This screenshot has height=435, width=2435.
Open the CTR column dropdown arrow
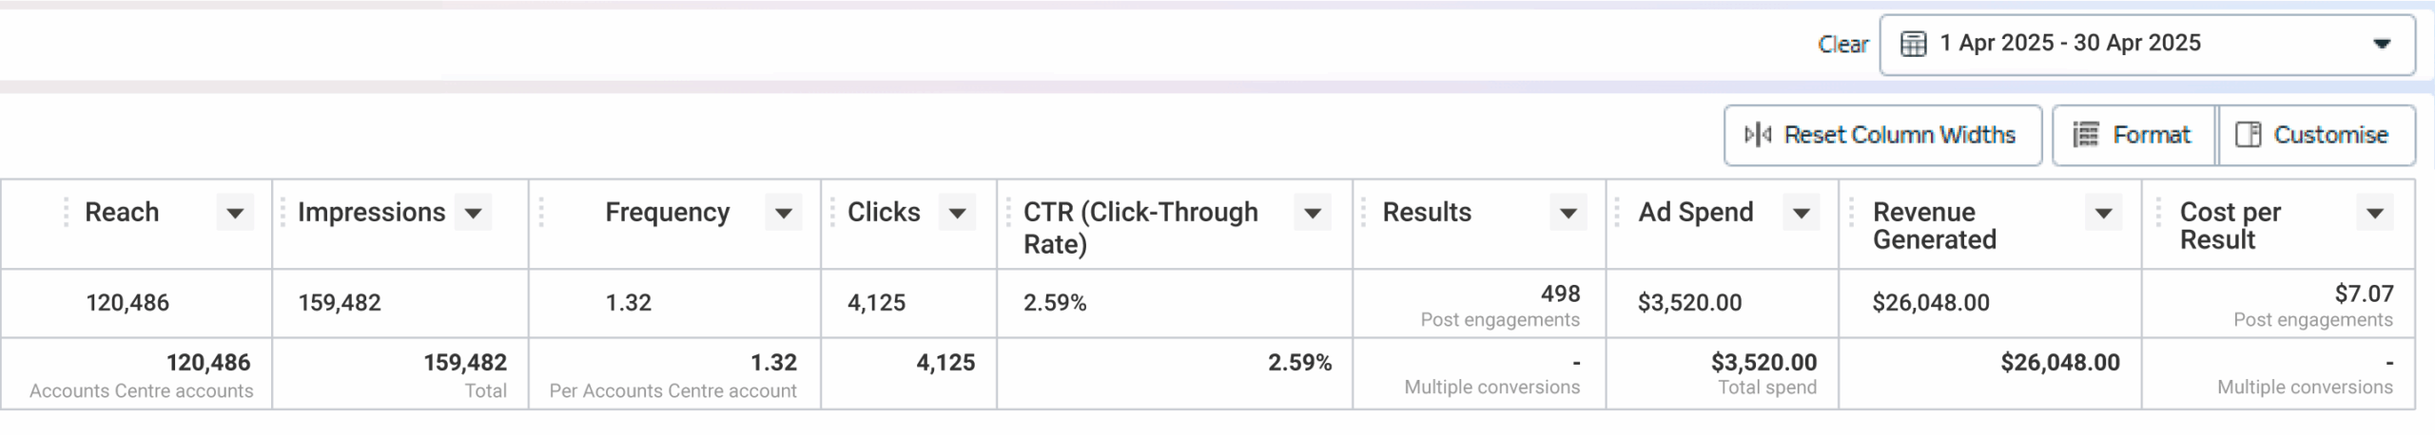click(x=1313, y=213)
